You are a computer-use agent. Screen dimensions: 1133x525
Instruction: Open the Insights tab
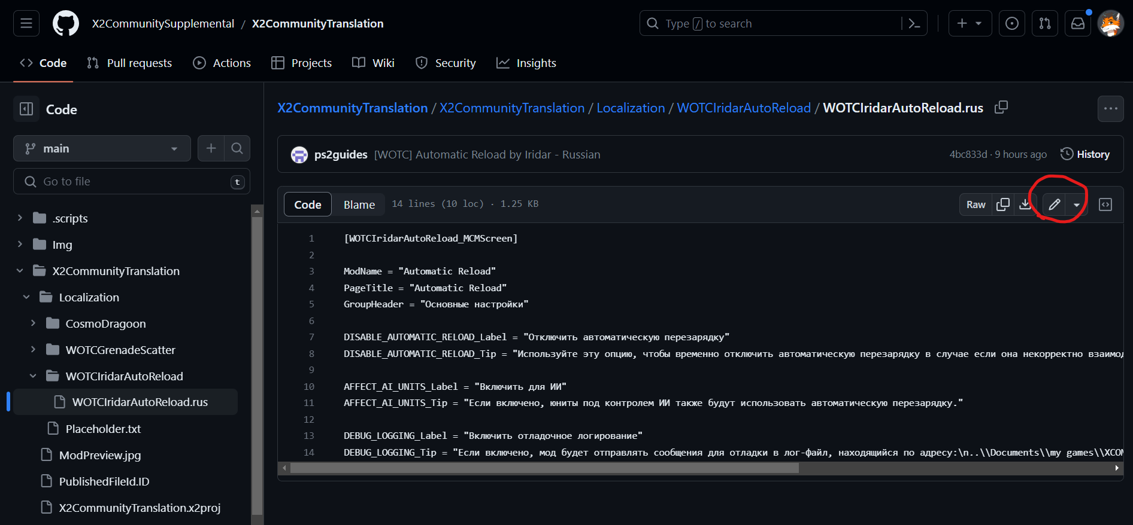coord(527,63)
